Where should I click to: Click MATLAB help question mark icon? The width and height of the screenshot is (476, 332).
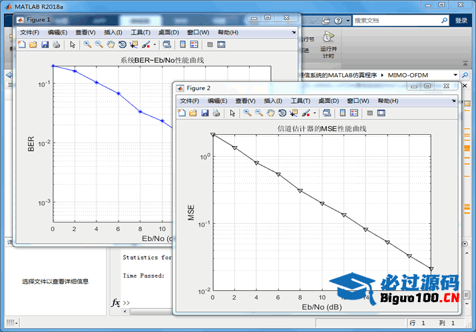pyautogui.click(x=338, y=21)
